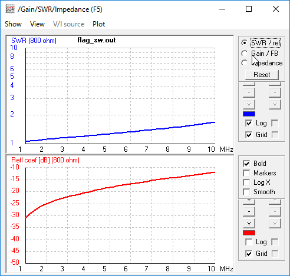This screenshot has height=276, width=290.
Task: Click right v button in the blue panel
Action: coord(275,104)
